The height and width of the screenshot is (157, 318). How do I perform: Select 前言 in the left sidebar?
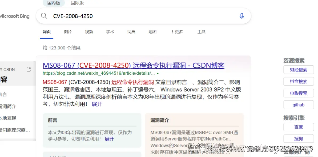pyautogui.click(x=3, y=94)
